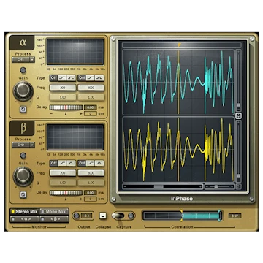Viewport: 263px width, 263px height.
Task: Click beta second Q value field
Action: pos(91,183)
